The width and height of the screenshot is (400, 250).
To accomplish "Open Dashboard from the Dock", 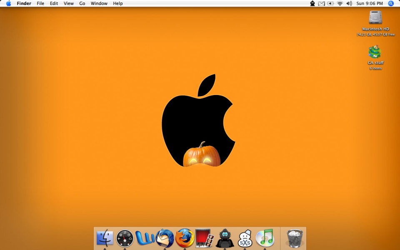I will [x=125, y=238].
